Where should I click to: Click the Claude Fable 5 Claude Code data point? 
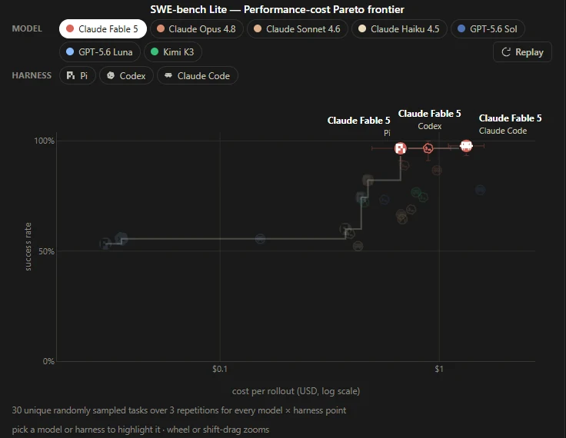tap(466, 146)
